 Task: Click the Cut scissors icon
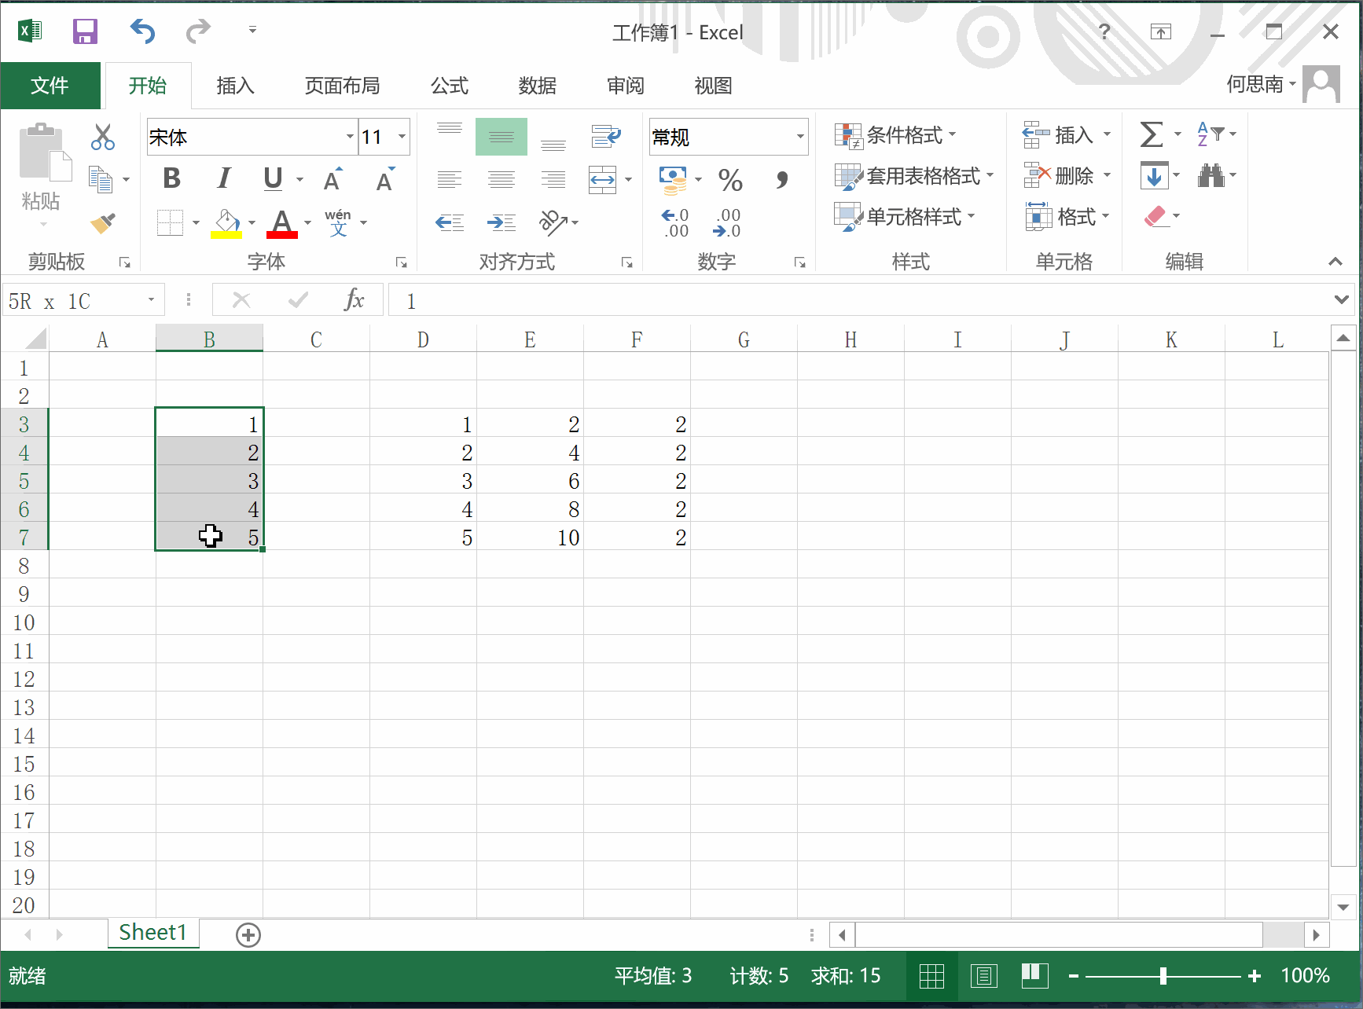click(102, 137)
